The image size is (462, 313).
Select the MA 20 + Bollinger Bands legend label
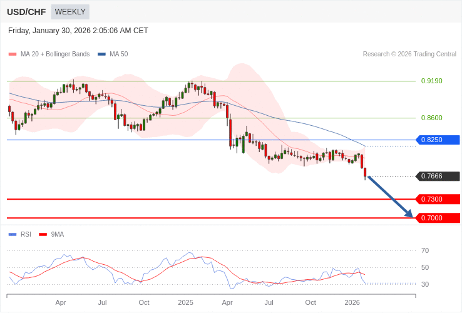coord(55,54)
